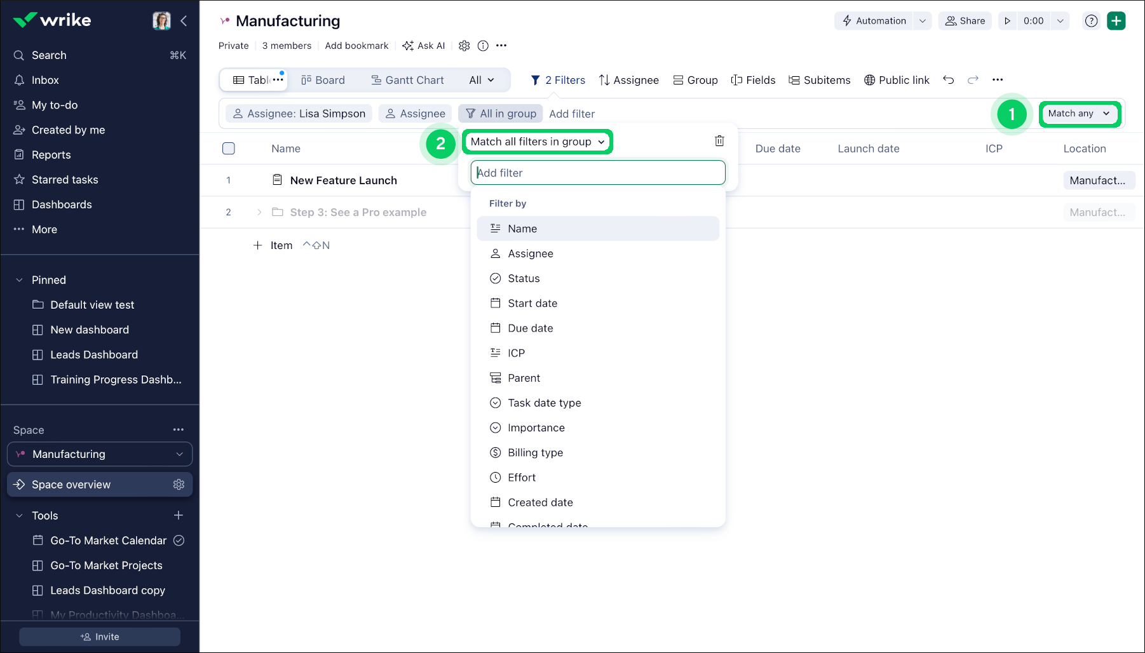Open space settings gear icon near Ask AI
The height and width of the screenshot is (653, 1145).
point(464,46)
